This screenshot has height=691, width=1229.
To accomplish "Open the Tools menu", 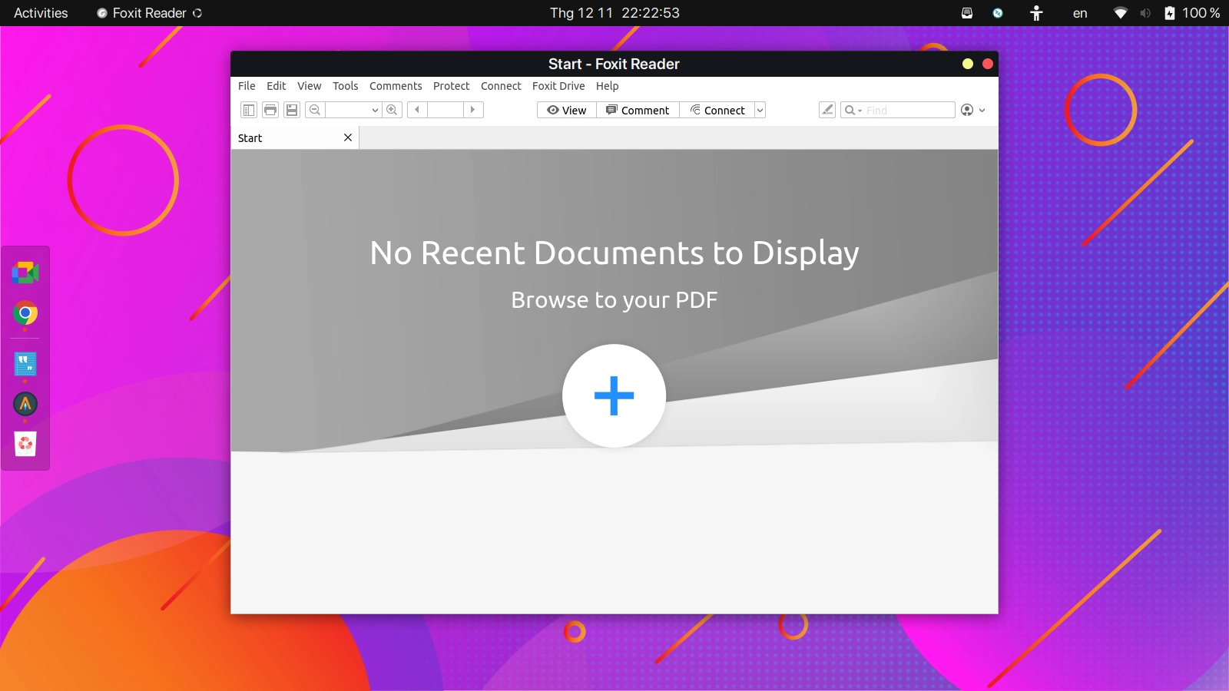I will pos(346,86).
